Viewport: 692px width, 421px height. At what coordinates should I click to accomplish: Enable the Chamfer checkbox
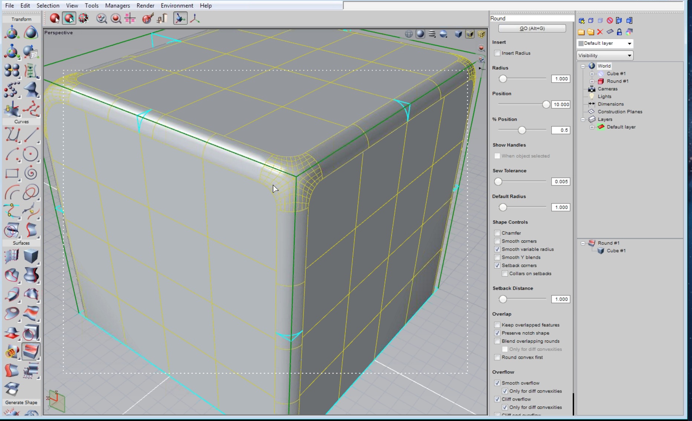(497, 233)
